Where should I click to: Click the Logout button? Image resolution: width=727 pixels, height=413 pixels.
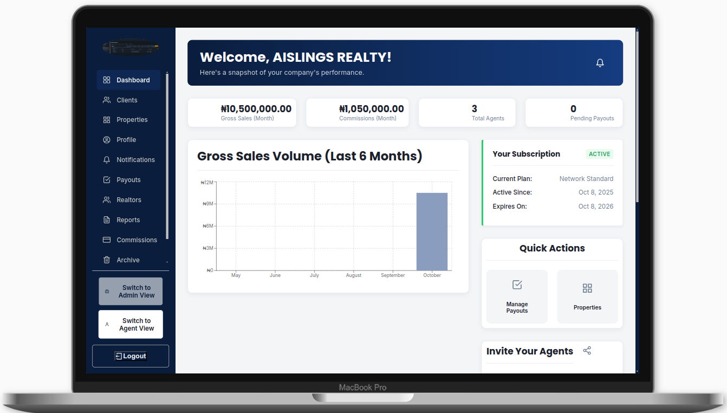(131, 356)
